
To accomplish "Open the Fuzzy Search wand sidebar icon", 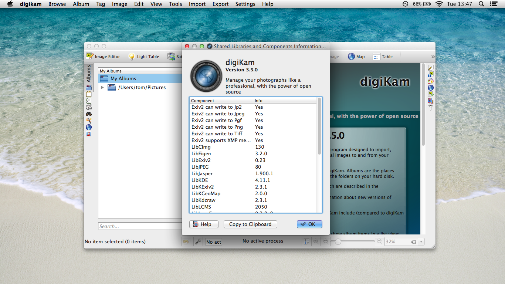I will (x=89, y=121).
